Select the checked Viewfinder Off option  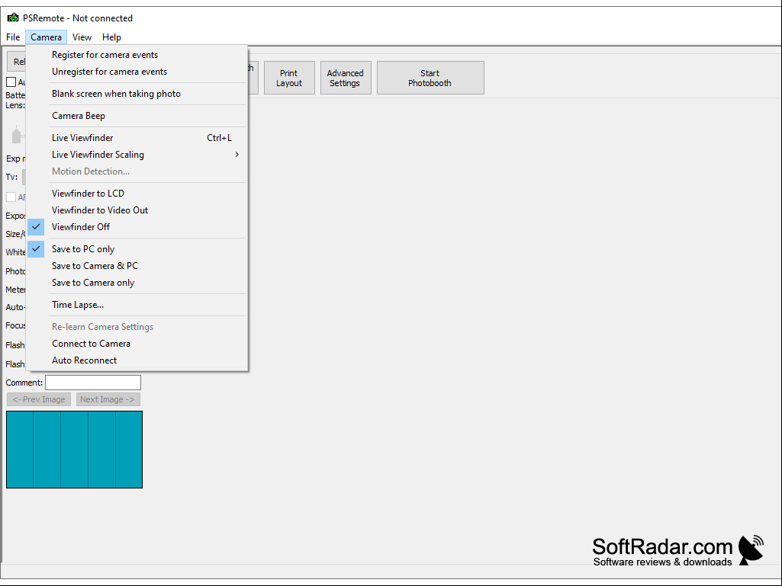[137, 227]
